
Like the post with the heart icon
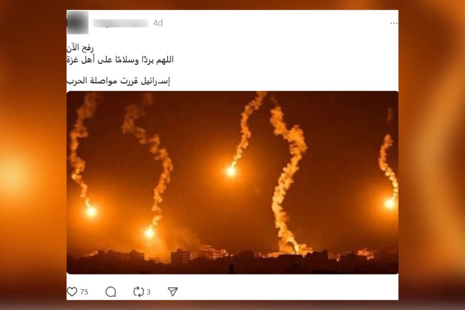(x=72, y=291)
